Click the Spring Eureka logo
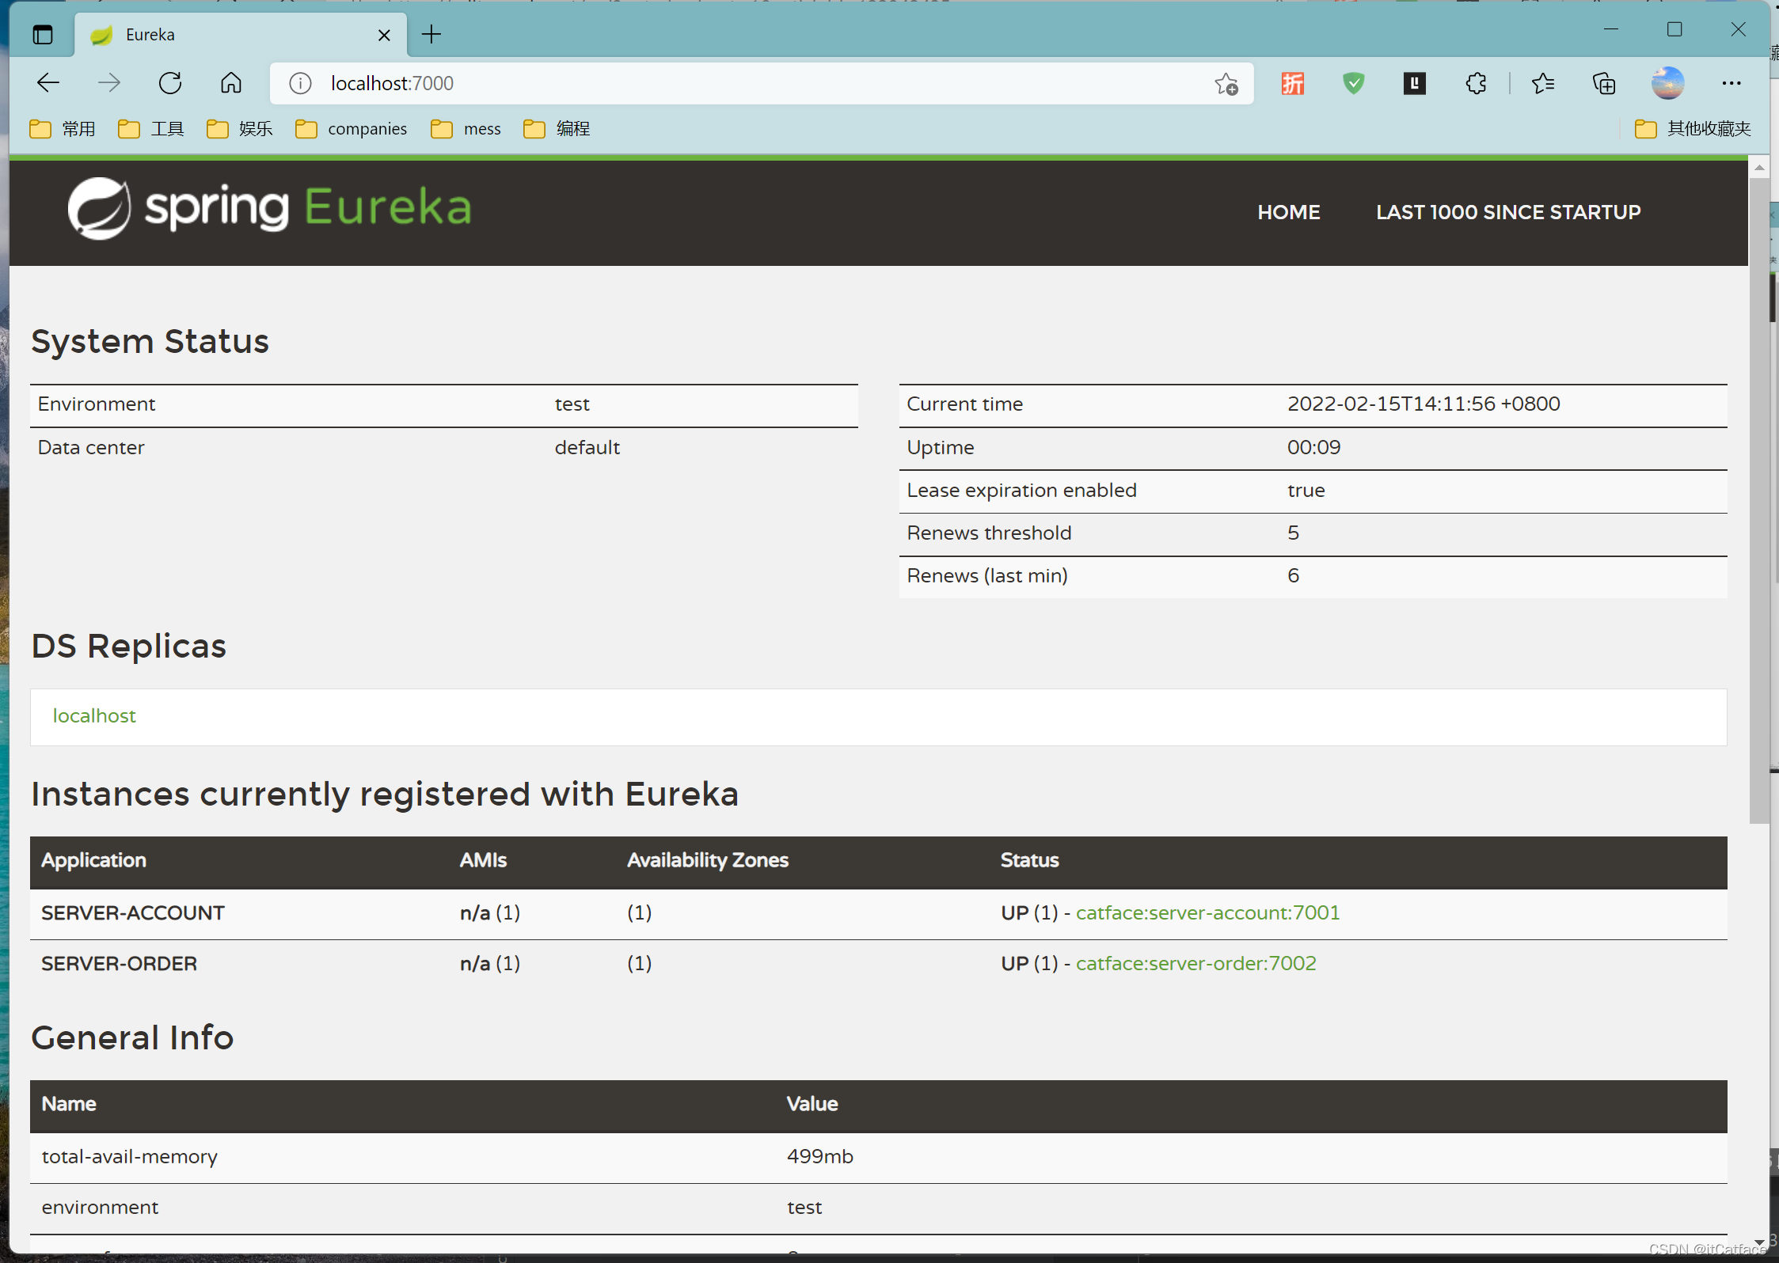Image resolution: width=1779 pixels, height=1263 pixels. [x=269, y=208]
